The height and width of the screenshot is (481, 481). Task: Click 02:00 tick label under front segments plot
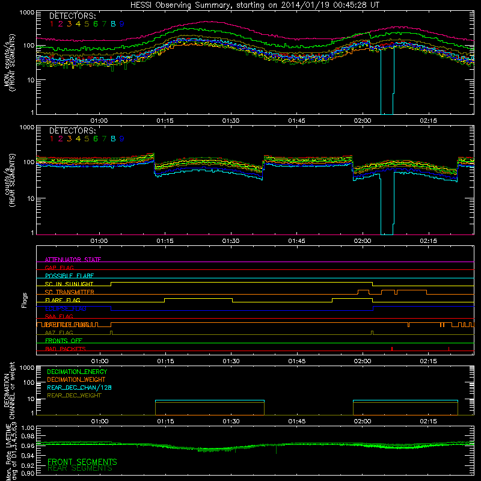[363, 121]
